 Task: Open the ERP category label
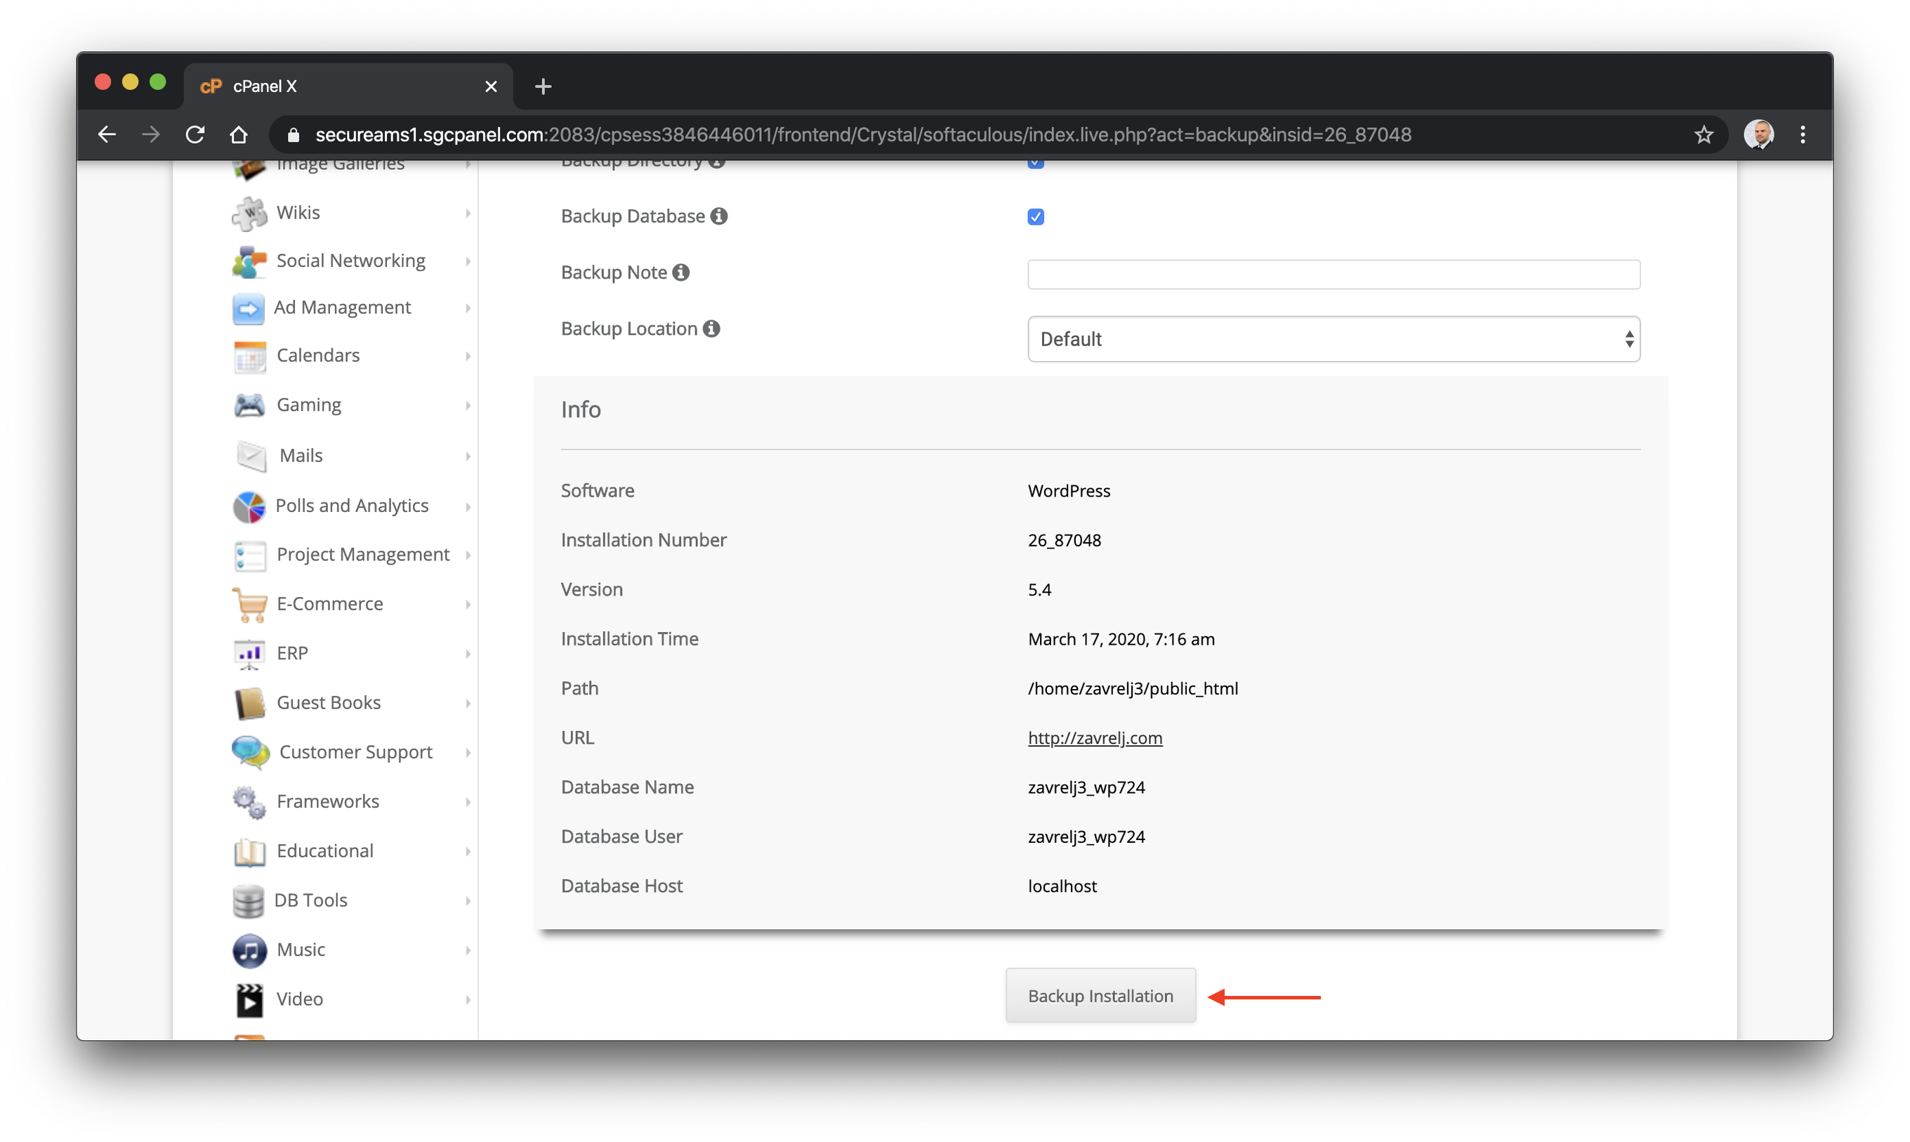tap(291, 653)
